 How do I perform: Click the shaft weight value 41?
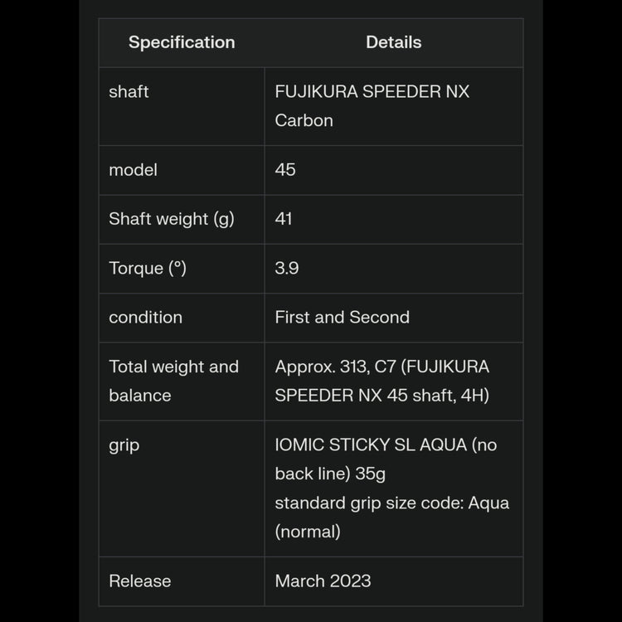tap(284, 219)
